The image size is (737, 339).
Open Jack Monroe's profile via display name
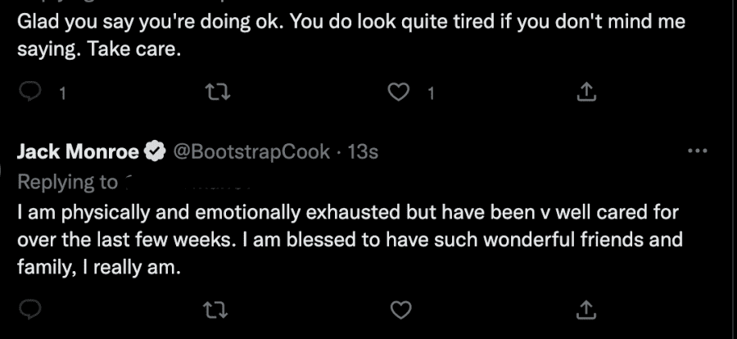[78, 151]
